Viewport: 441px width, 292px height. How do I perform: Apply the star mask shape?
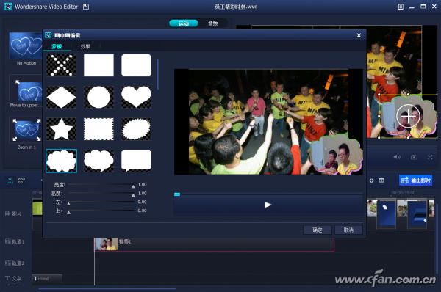click(x=61, y=129)
